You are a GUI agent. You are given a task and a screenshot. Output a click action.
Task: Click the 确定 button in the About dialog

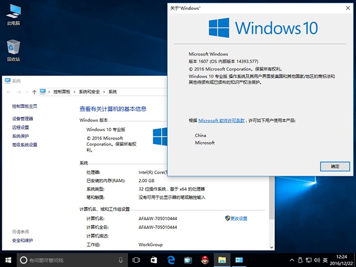pos(335,166)
